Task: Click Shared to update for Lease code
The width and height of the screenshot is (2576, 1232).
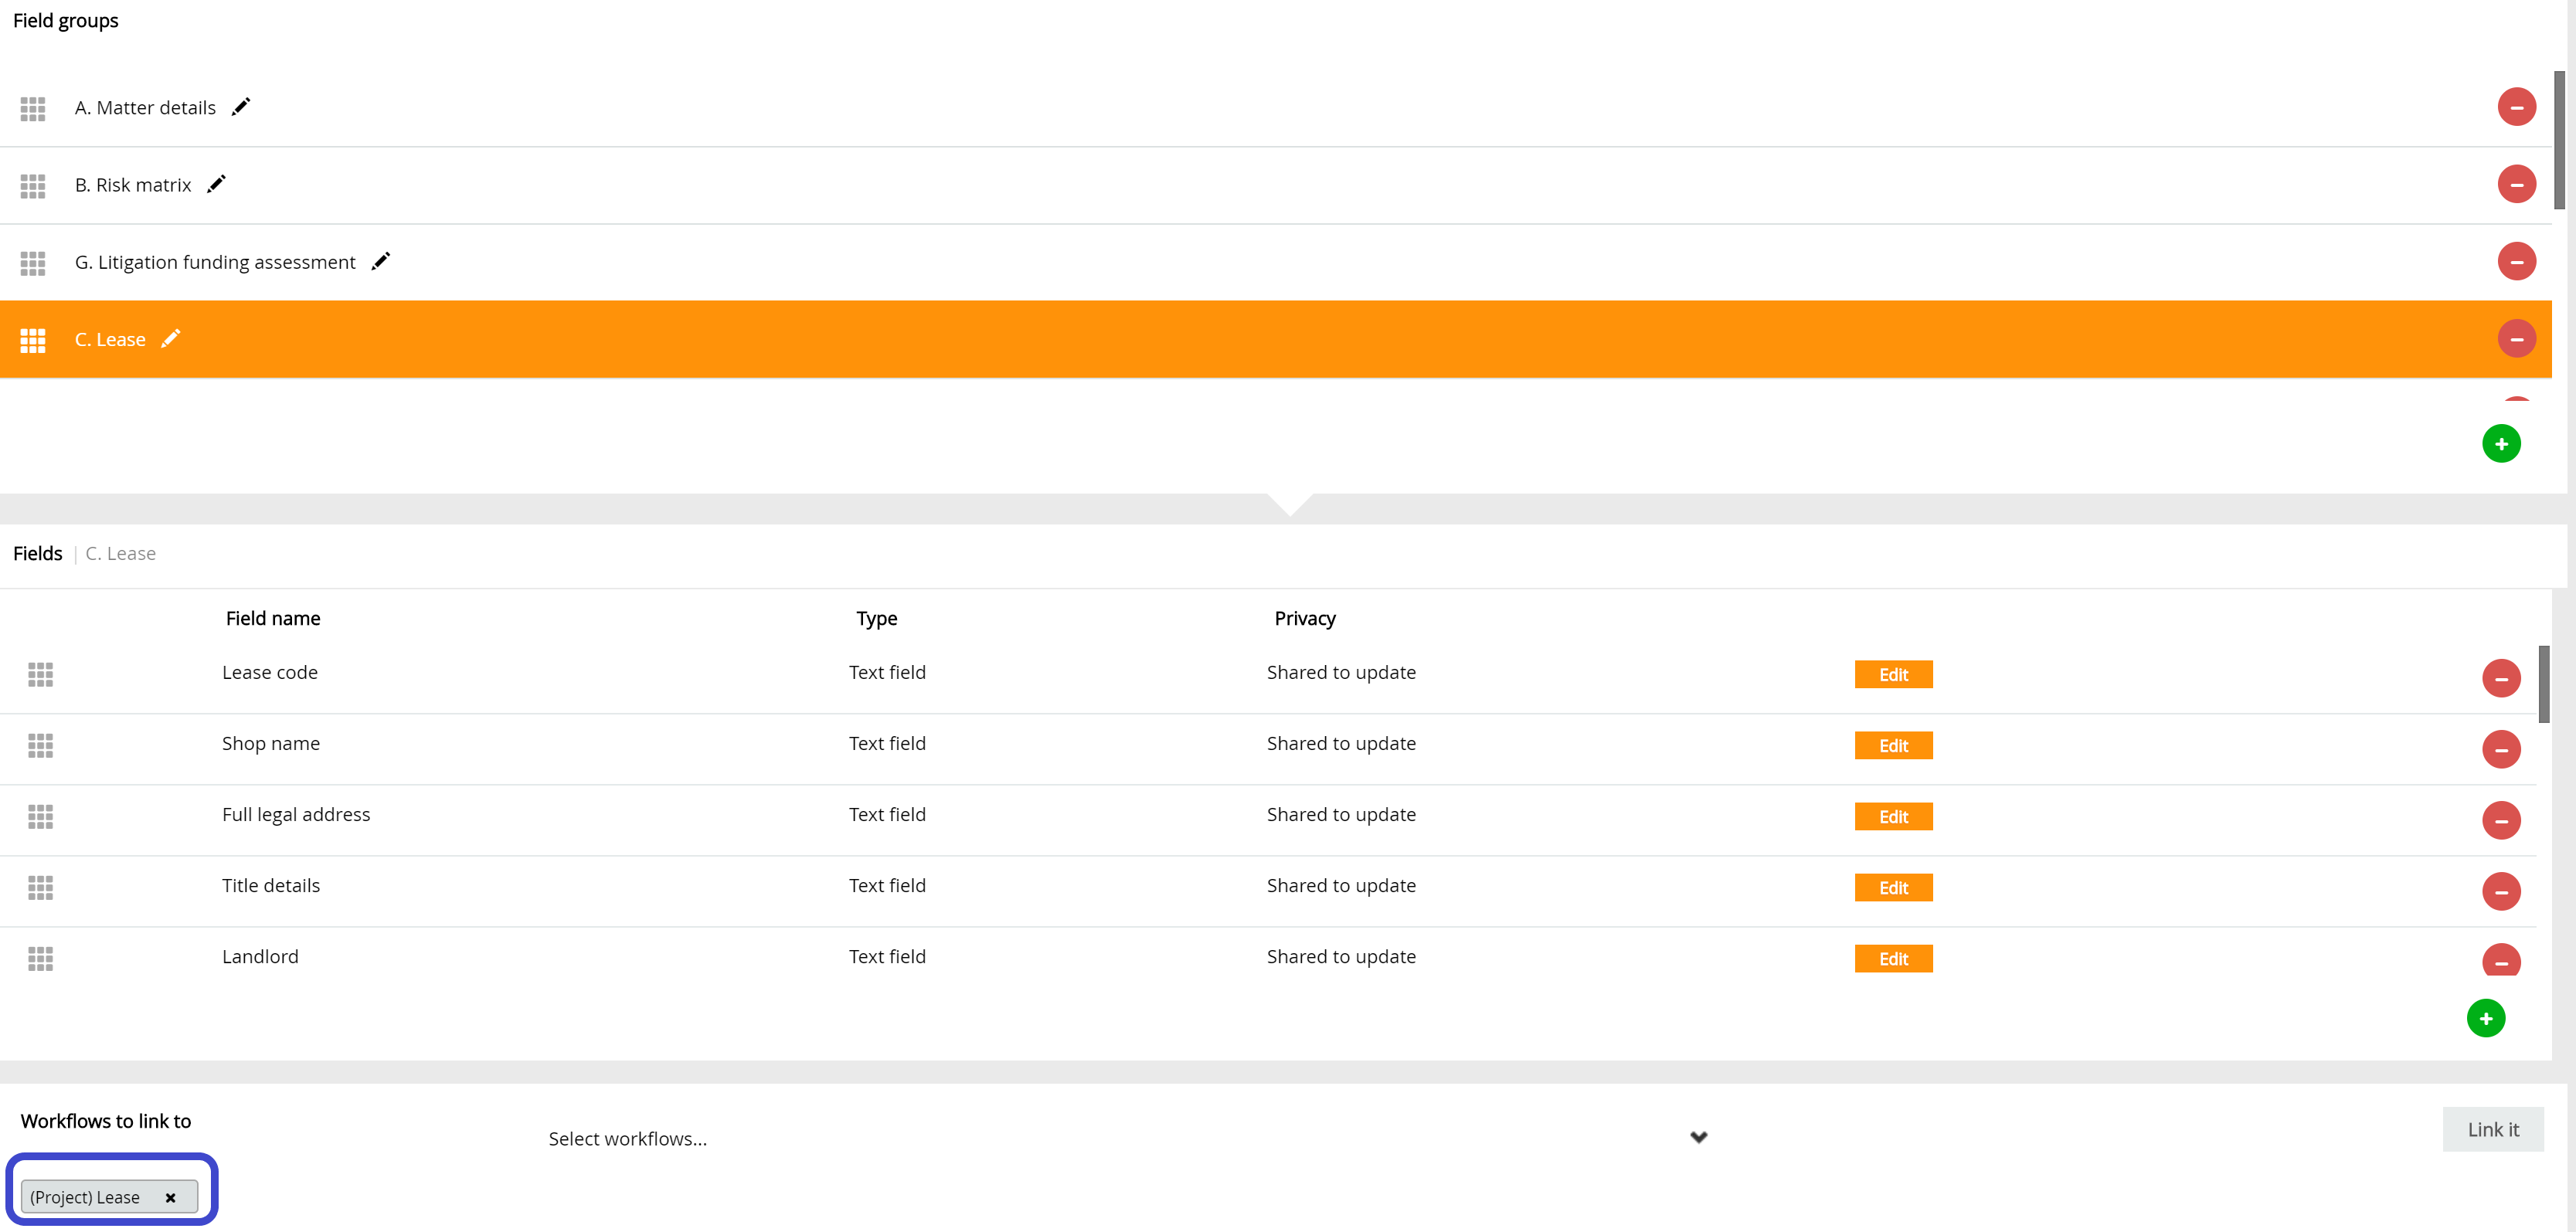Action: pos(1341,673)
